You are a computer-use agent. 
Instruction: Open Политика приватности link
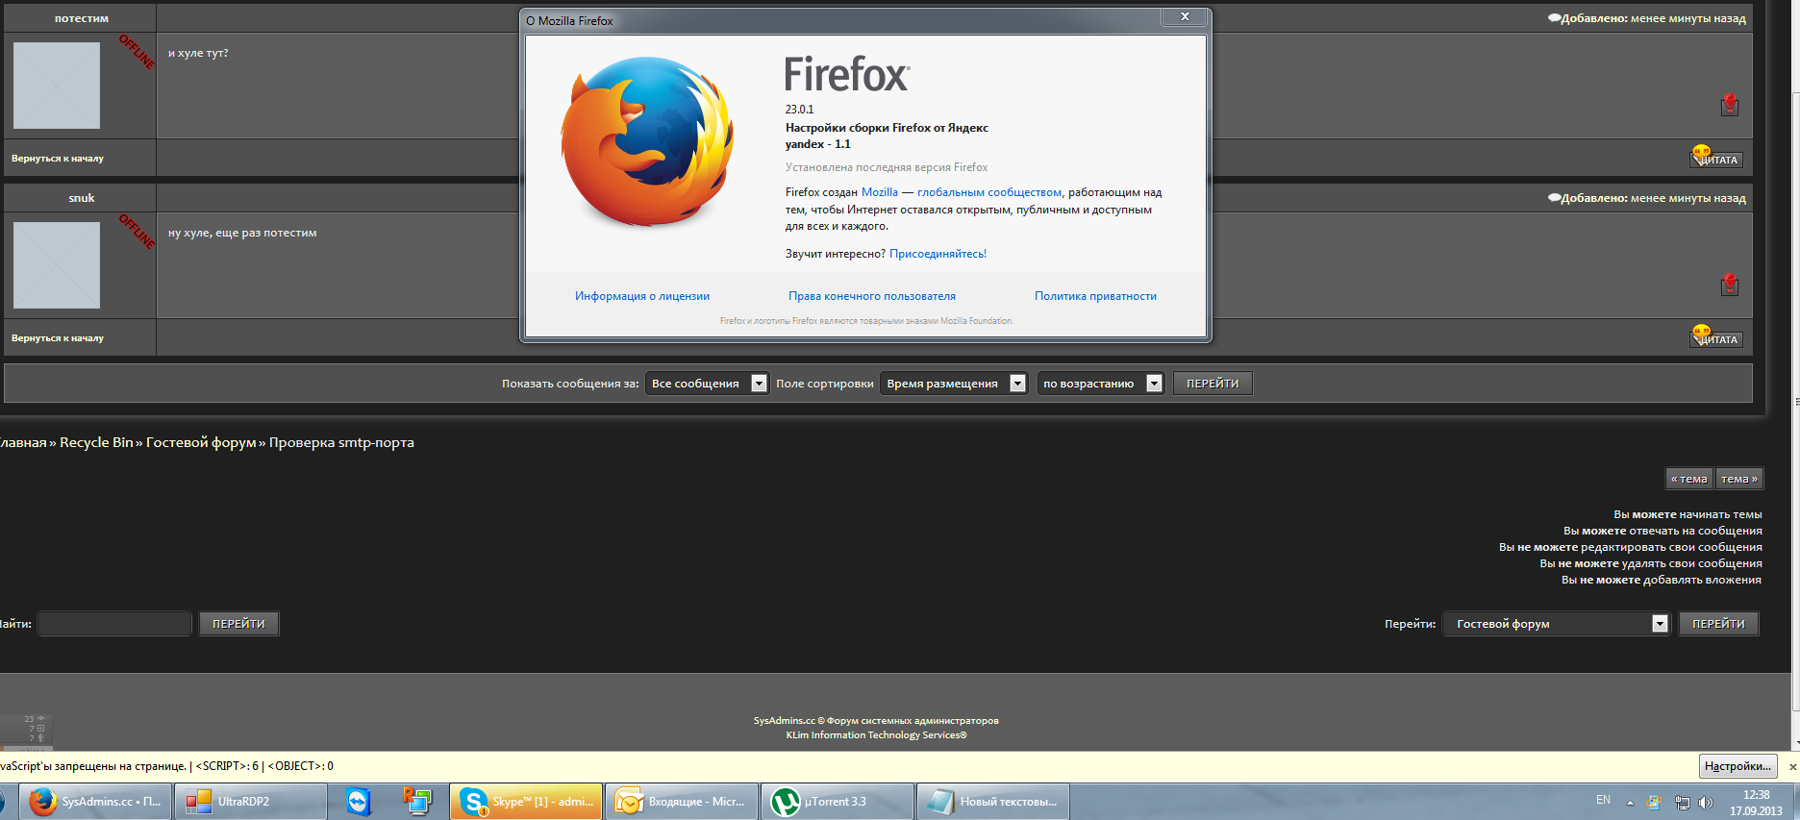(x=1095, y=296)
